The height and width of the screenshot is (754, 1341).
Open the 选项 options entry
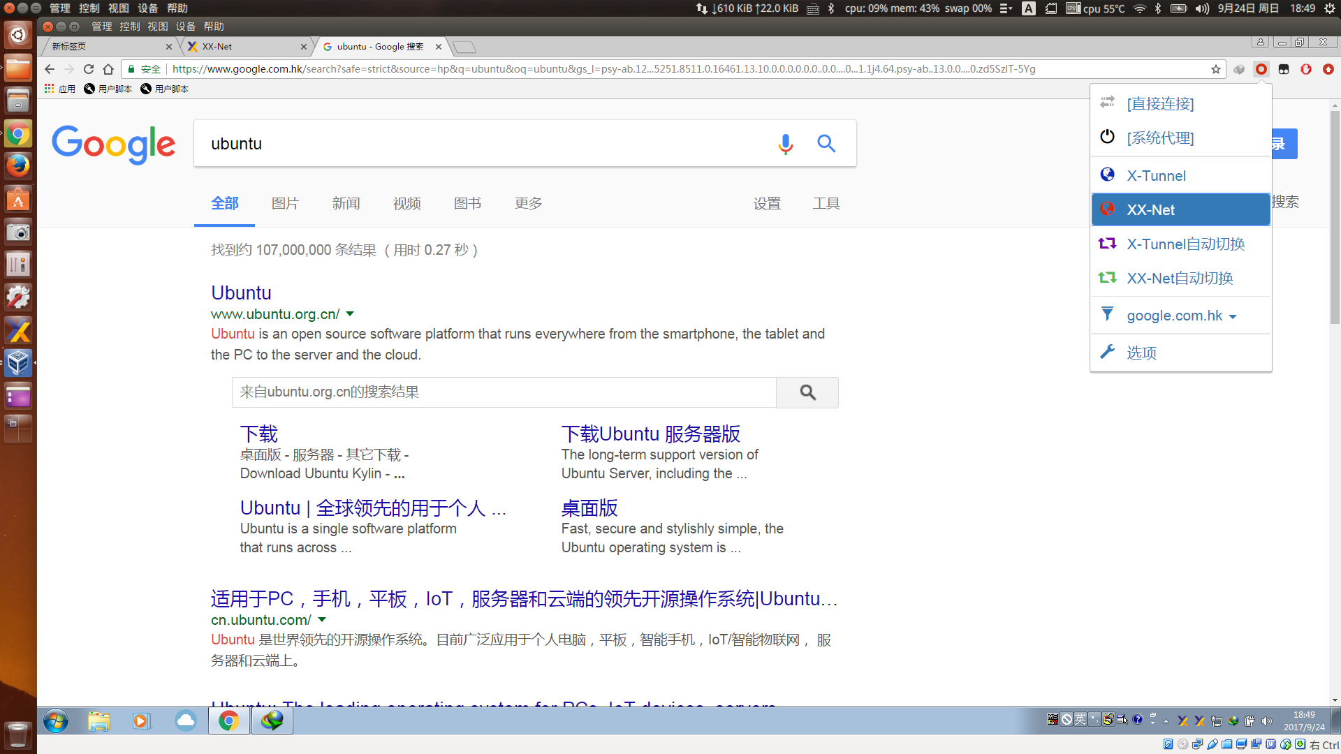click(1180, 353)
